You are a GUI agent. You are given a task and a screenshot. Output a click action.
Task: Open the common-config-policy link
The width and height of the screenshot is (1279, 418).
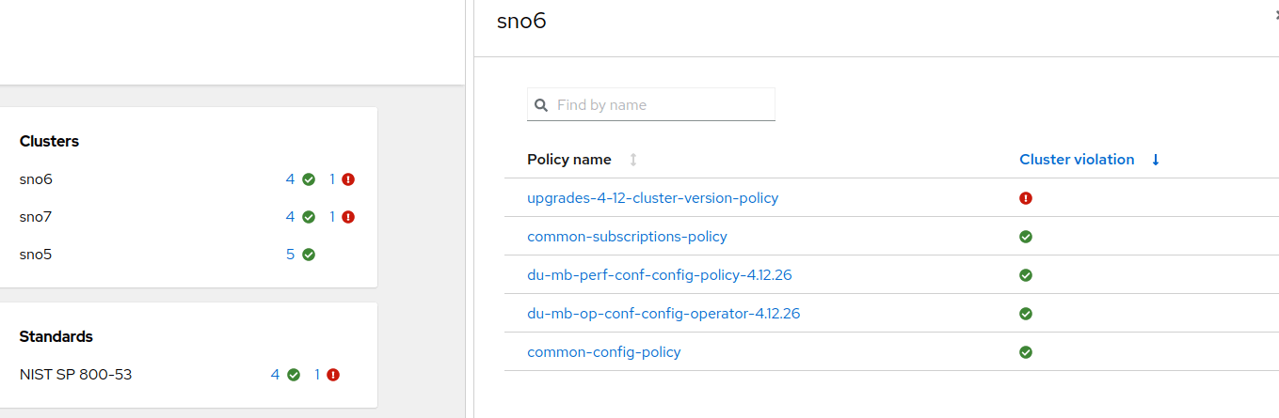(603, 352)
